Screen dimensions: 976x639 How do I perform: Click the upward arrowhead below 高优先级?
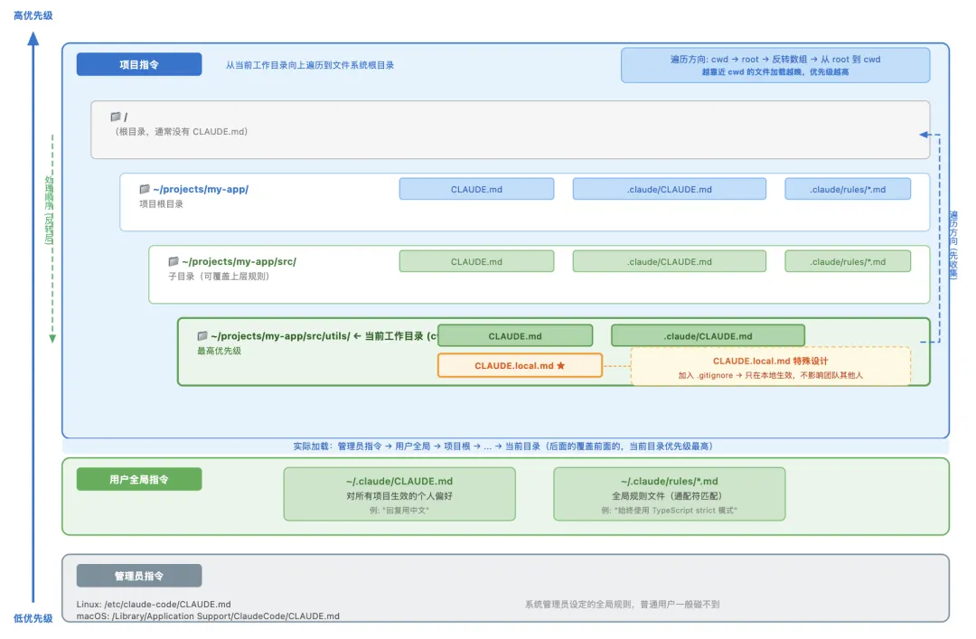(x=33, y=38)
